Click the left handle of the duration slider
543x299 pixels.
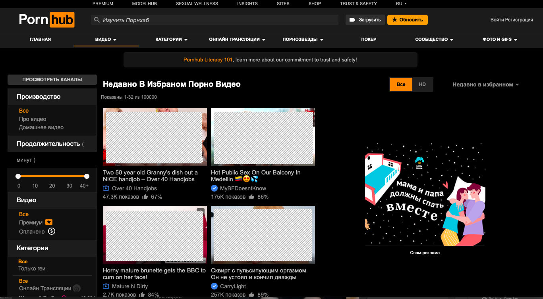18,176
